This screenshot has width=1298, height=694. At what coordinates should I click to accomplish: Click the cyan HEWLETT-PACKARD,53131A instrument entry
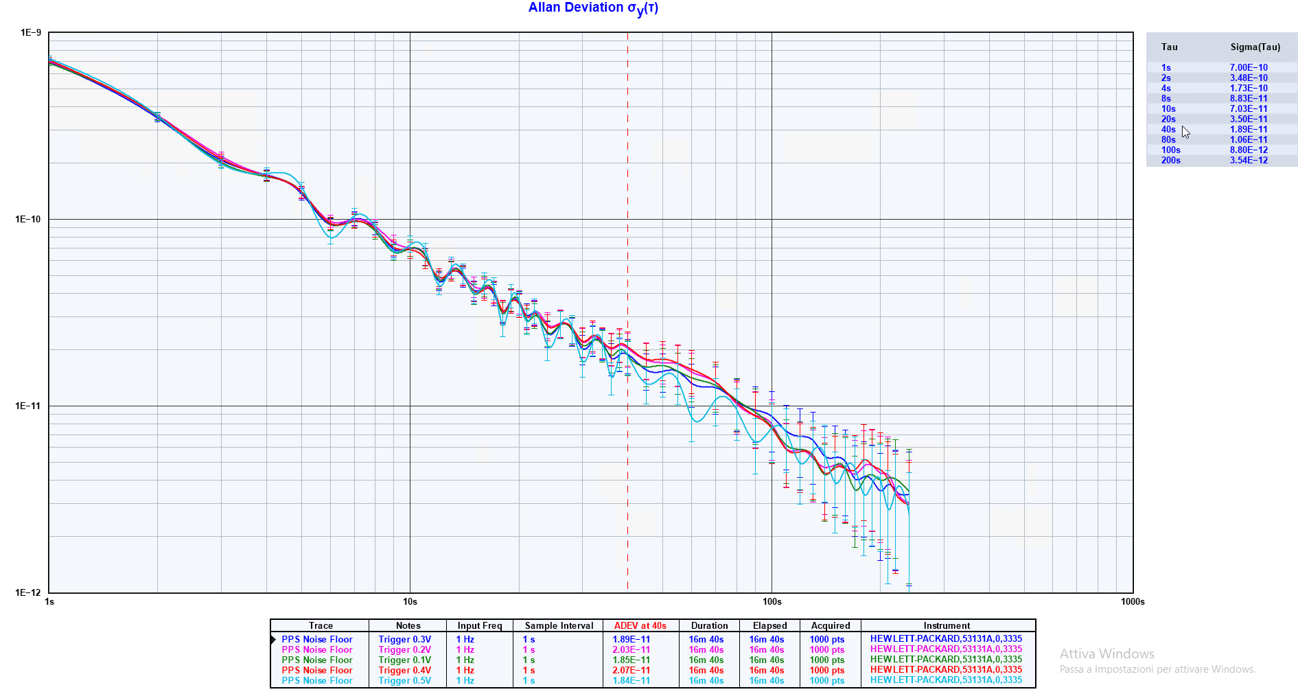pyautogui.click(x=946, y=680)
